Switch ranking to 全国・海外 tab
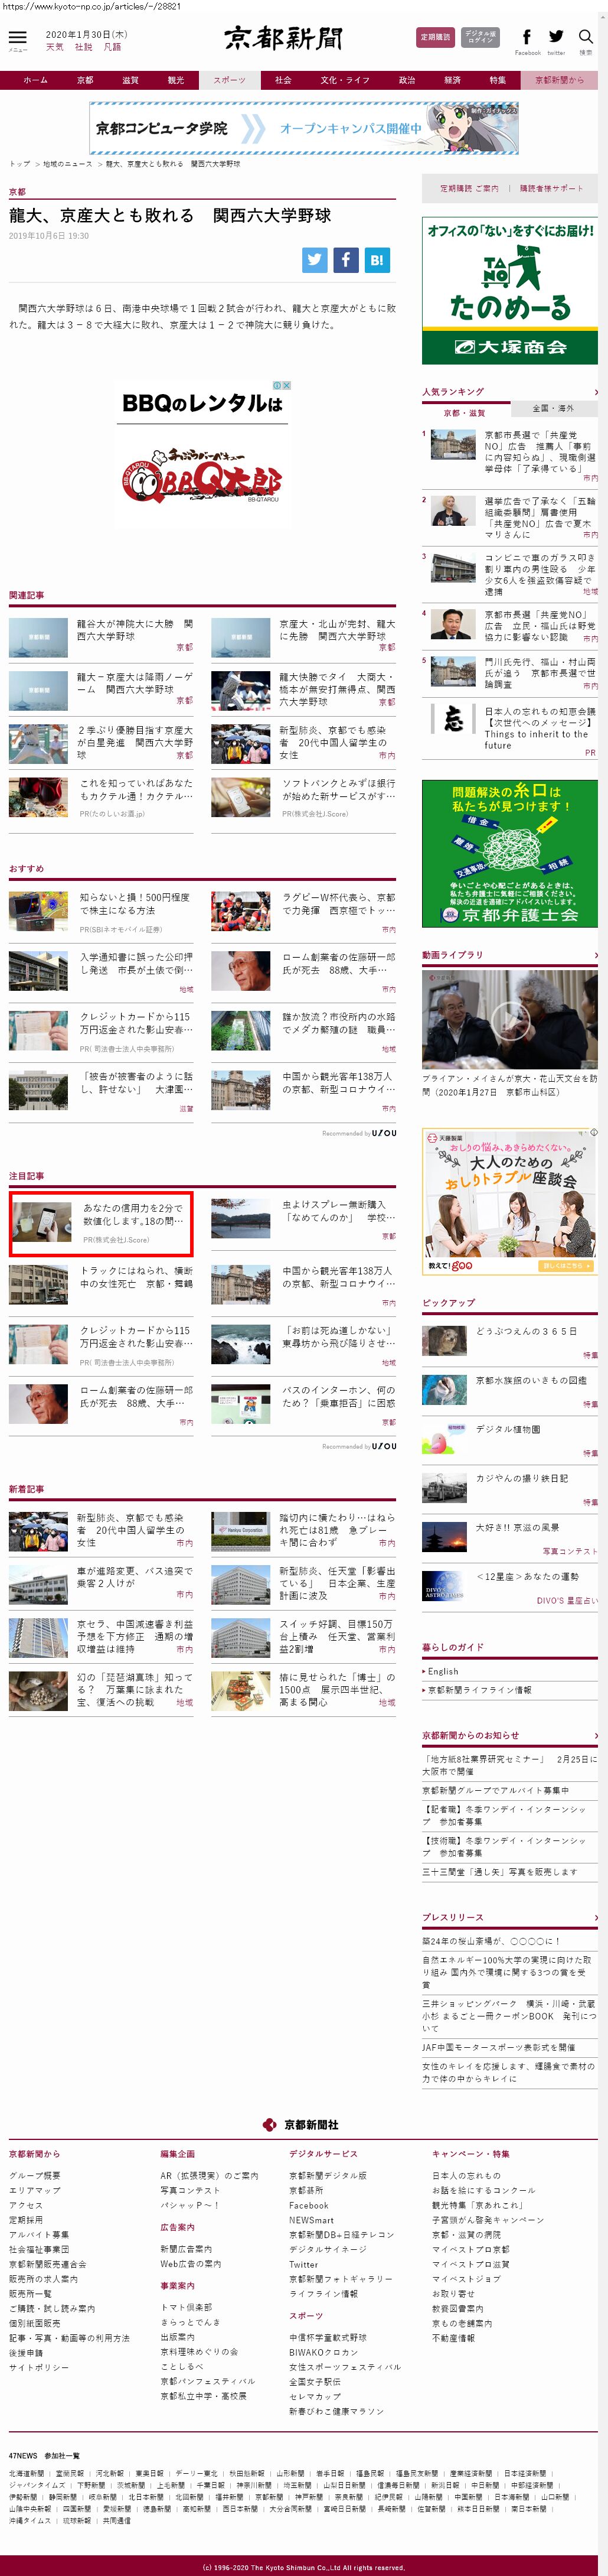The image size is (608, 2576). pyautogui.click(x=553, y=408)
